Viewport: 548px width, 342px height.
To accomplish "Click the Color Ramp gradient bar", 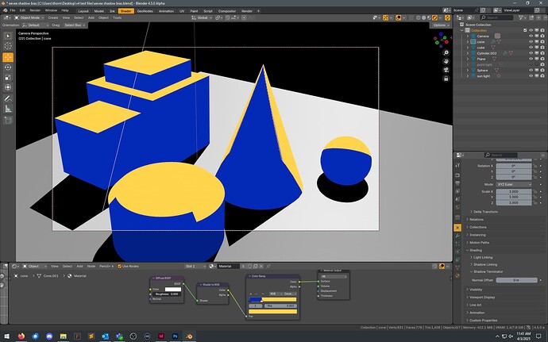I will (x=272, y=299).
